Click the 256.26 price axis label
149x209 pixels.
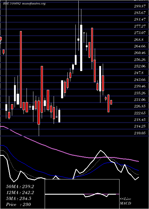click(x=139, y=60)
